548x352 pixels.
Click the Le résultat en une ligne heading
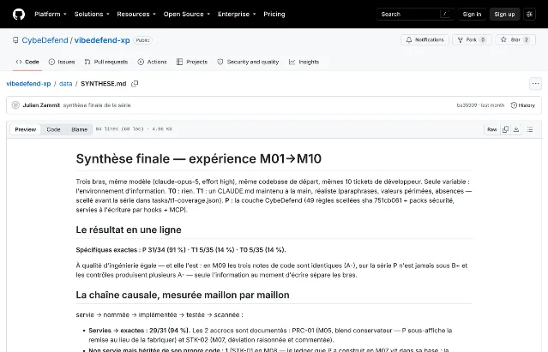[x=129, y=230]
